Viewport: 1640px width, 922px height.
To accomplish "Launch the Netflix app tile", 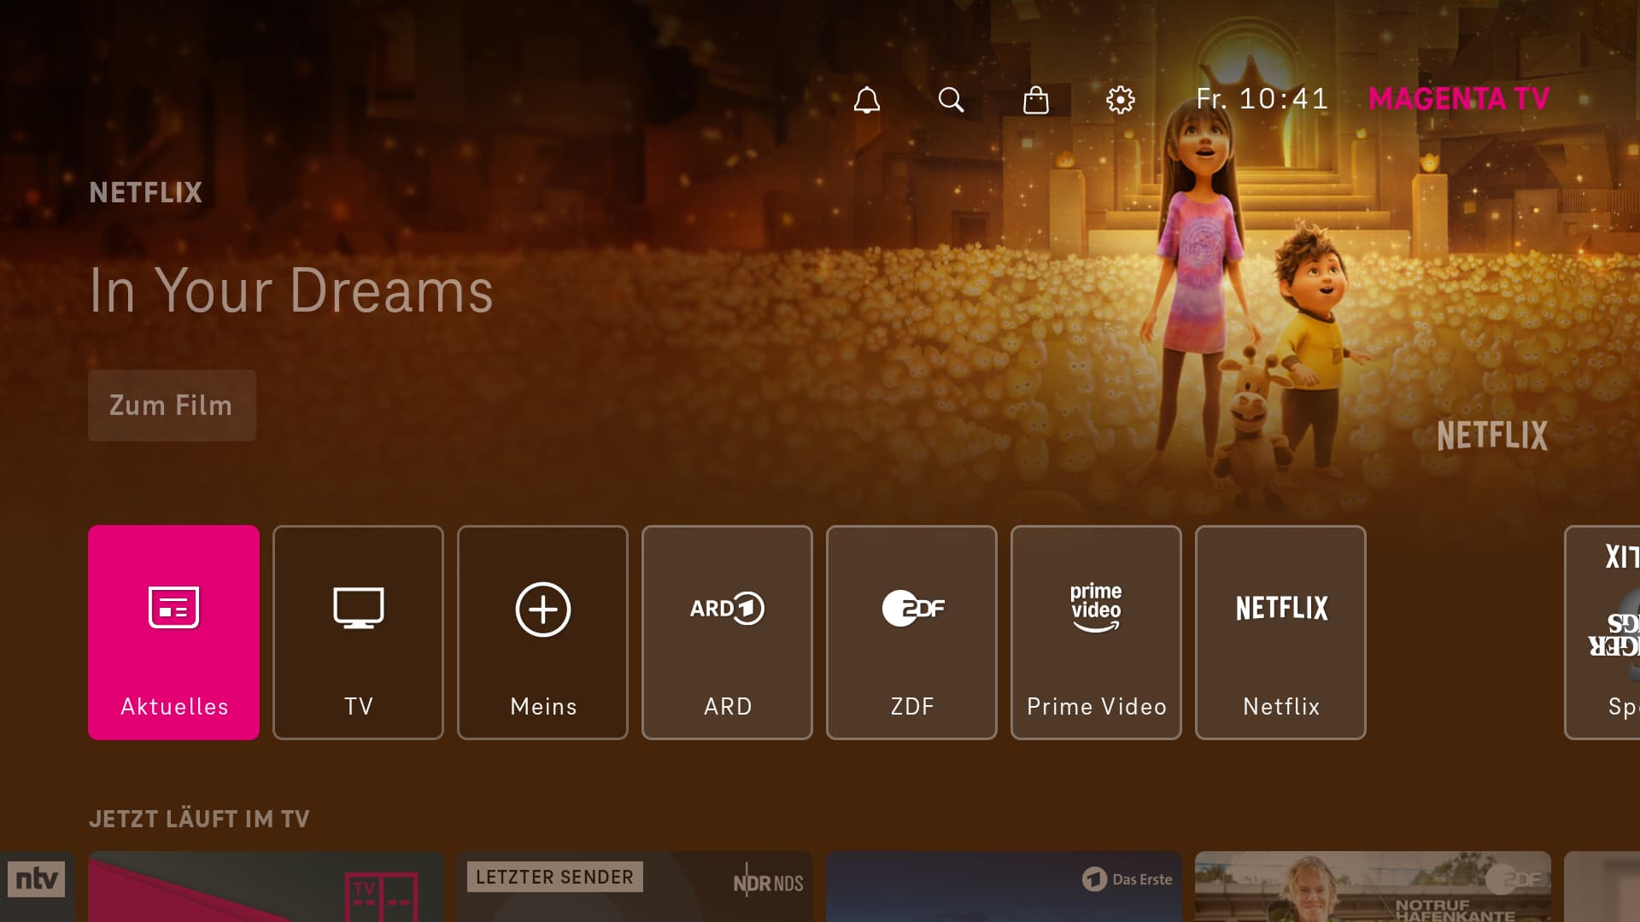I will [1280, 632].
